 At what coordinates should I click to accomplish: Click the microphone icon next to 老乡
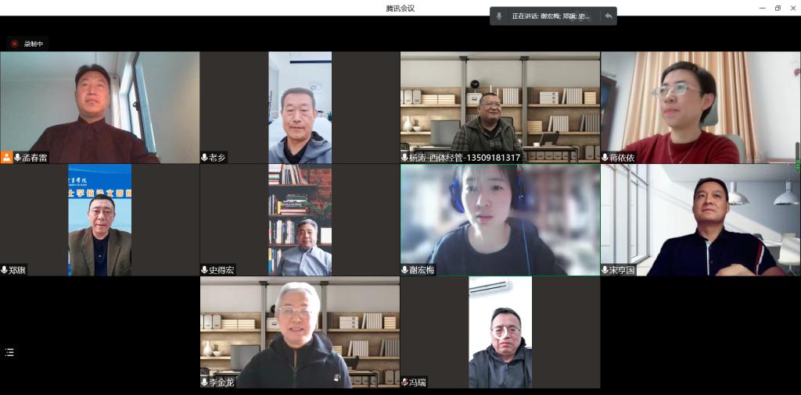(205, 158)
